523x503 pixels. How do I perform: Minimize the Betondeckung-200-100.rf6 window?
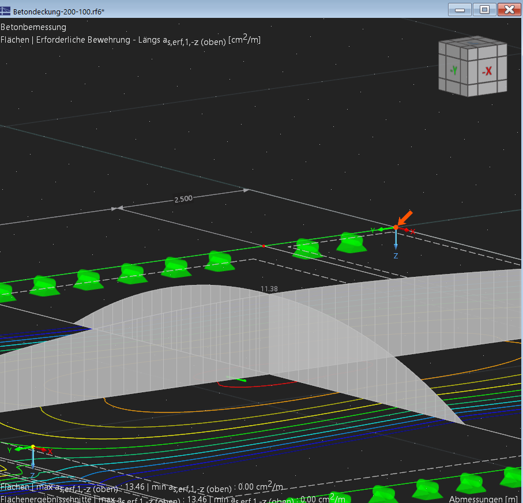pyautogui.click(x=460, y=9)
